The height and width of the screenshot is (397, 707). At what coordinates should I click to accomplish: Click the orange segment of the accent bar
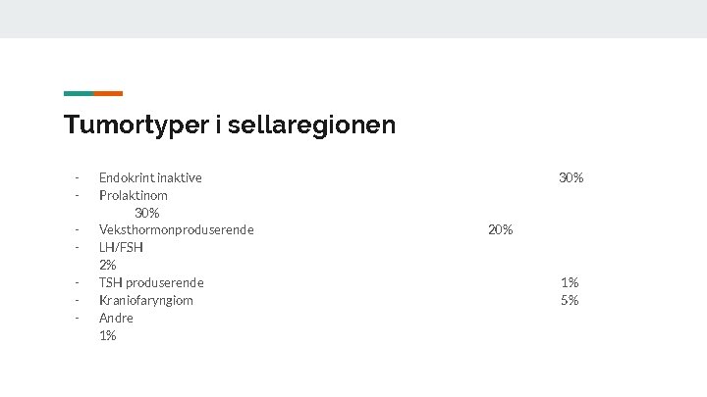click(108, 93)
